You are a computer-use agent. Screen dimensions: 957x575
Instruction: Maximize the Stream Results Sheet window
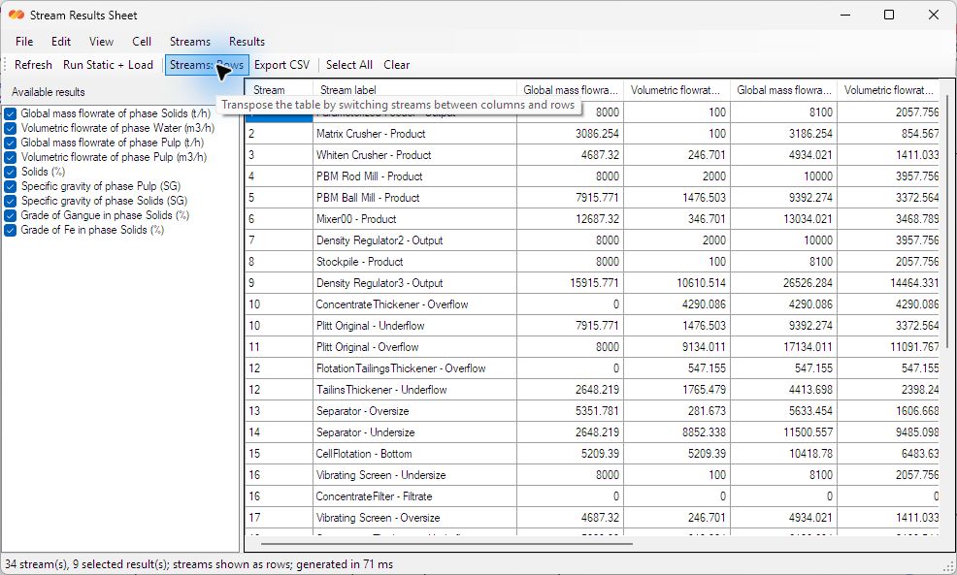click(889, 15)
